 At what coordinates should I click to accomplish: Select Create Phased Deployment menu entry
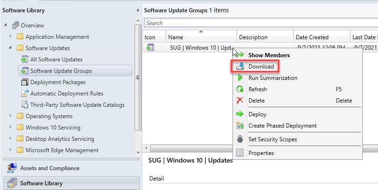(282, 126)
